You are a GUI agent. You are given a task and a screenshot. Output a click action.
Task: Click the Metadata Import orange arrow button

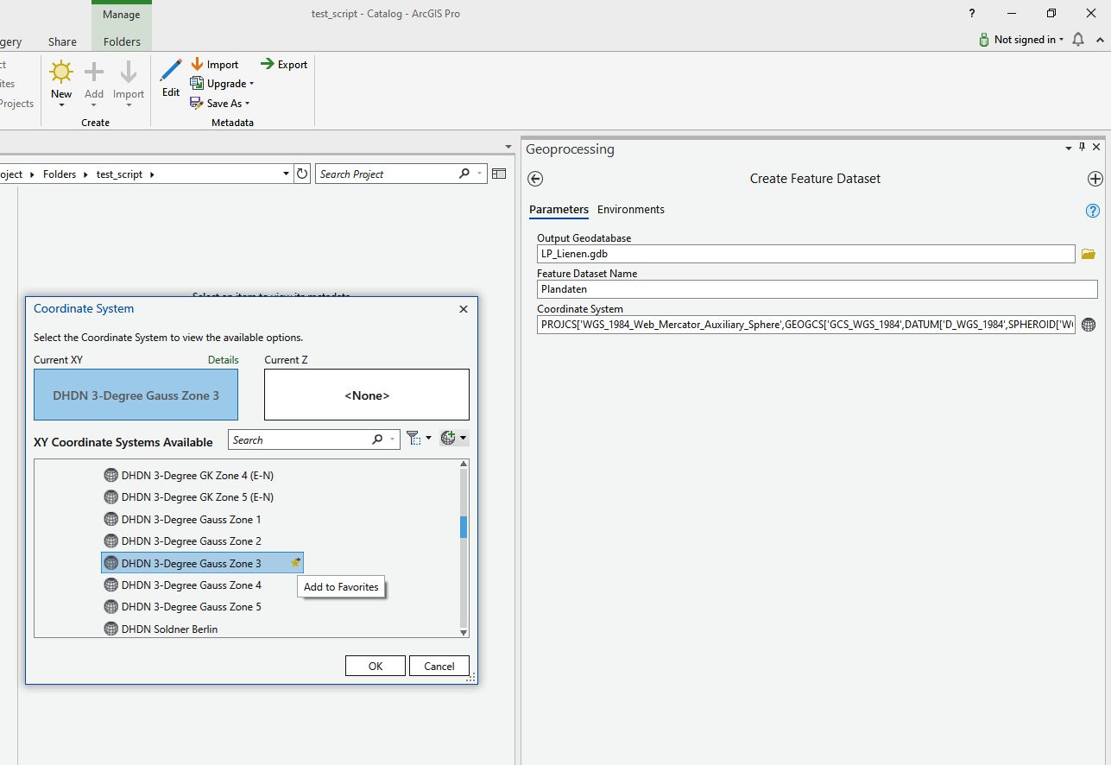click(214, 65)
